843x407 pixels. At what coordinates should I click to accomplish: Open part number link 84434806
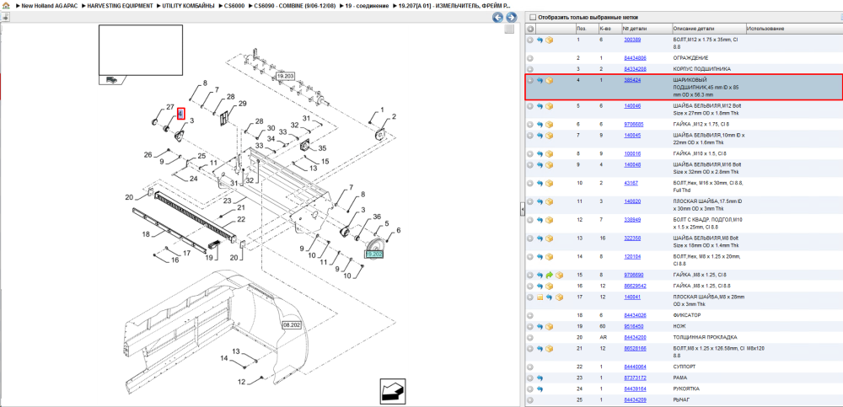point(635,58)
